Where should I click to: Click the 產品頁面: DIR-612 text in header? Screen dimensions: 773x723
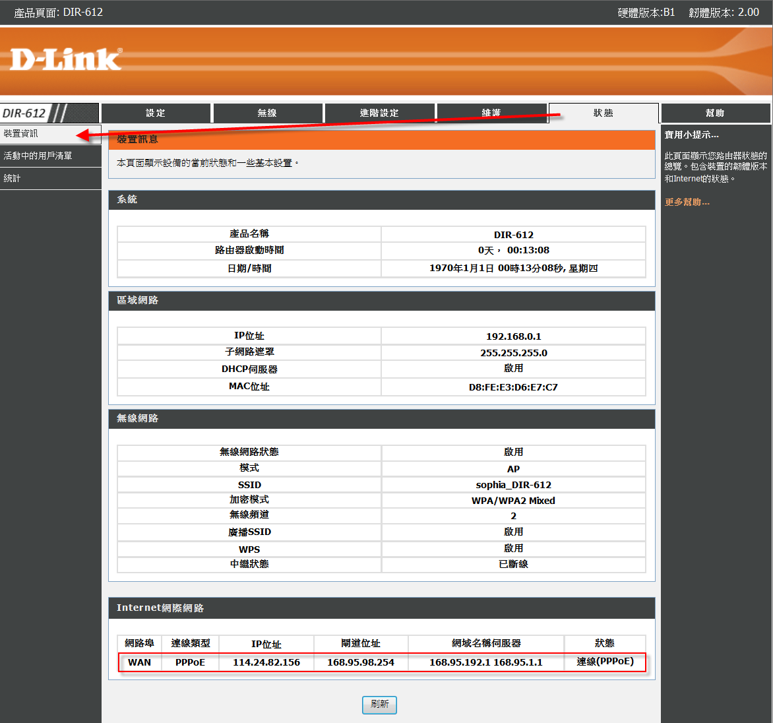[x=59, y=12]
